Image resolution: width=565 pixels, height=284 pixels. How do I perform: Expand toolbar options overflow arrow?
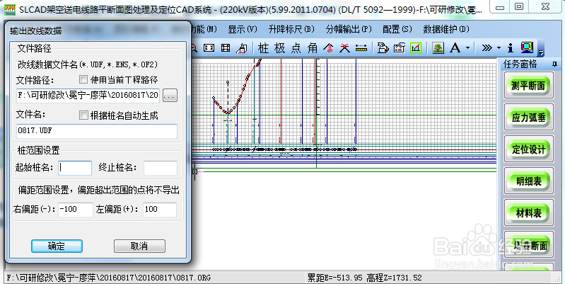541,52
